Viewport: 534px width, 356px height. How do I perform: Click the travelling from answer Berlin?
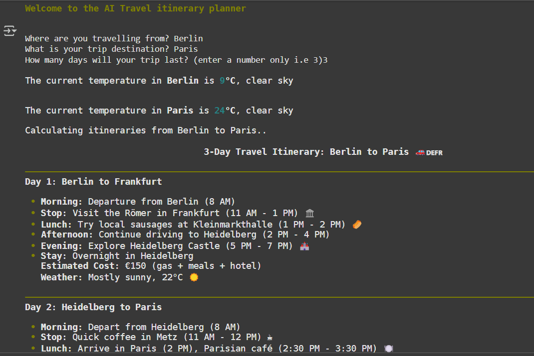(188, 38)
